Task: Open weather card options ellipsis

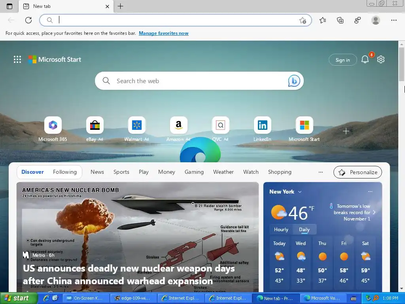Action: click(x=370, y=192)
